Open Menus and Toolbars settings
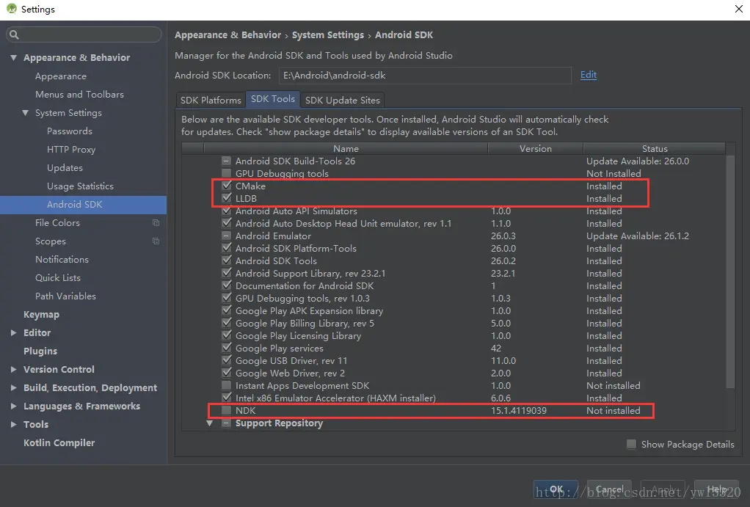The height and width of the screenshot is (507, 750). point(79,94)
